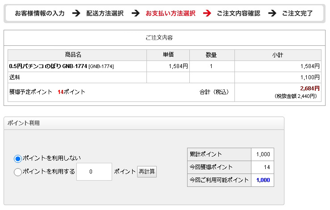This screenshot has width=330, height=210.
Task: Click ご注文内容確認 step
Action: tap(238, 13)
